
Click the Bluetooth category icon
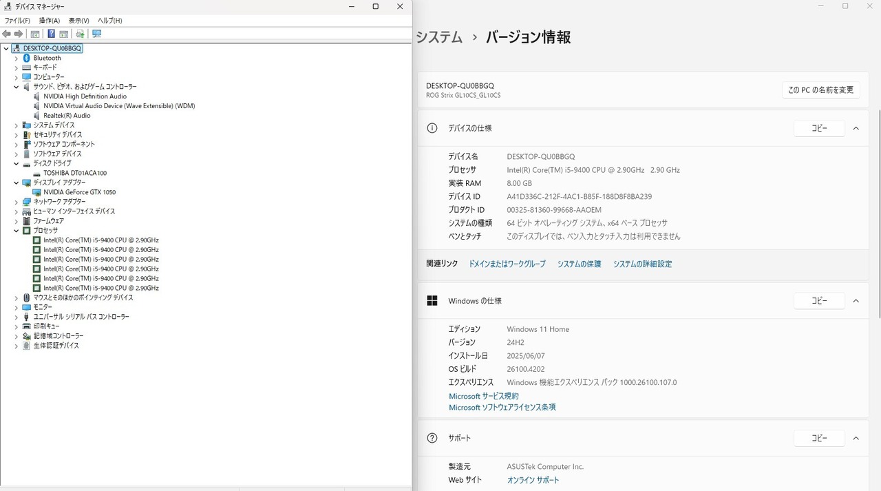[x=27, y=58]
